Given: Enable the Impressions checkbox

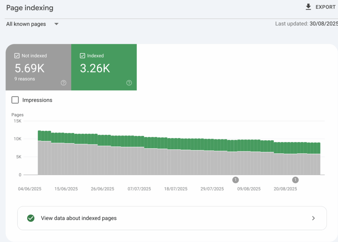Looking at the screenshot, I should [x=15, y=100].
